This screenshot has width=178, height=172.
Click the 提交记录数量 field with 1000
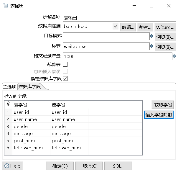[118, 56]
